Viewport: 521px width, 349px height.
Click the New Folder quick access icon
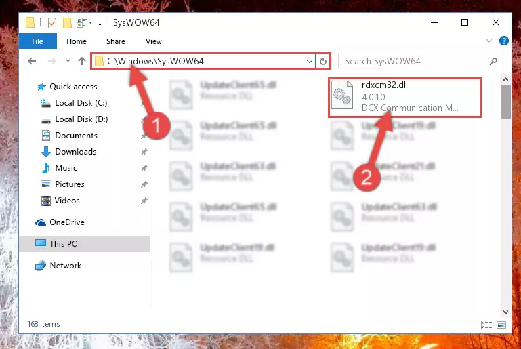point(67,23)
